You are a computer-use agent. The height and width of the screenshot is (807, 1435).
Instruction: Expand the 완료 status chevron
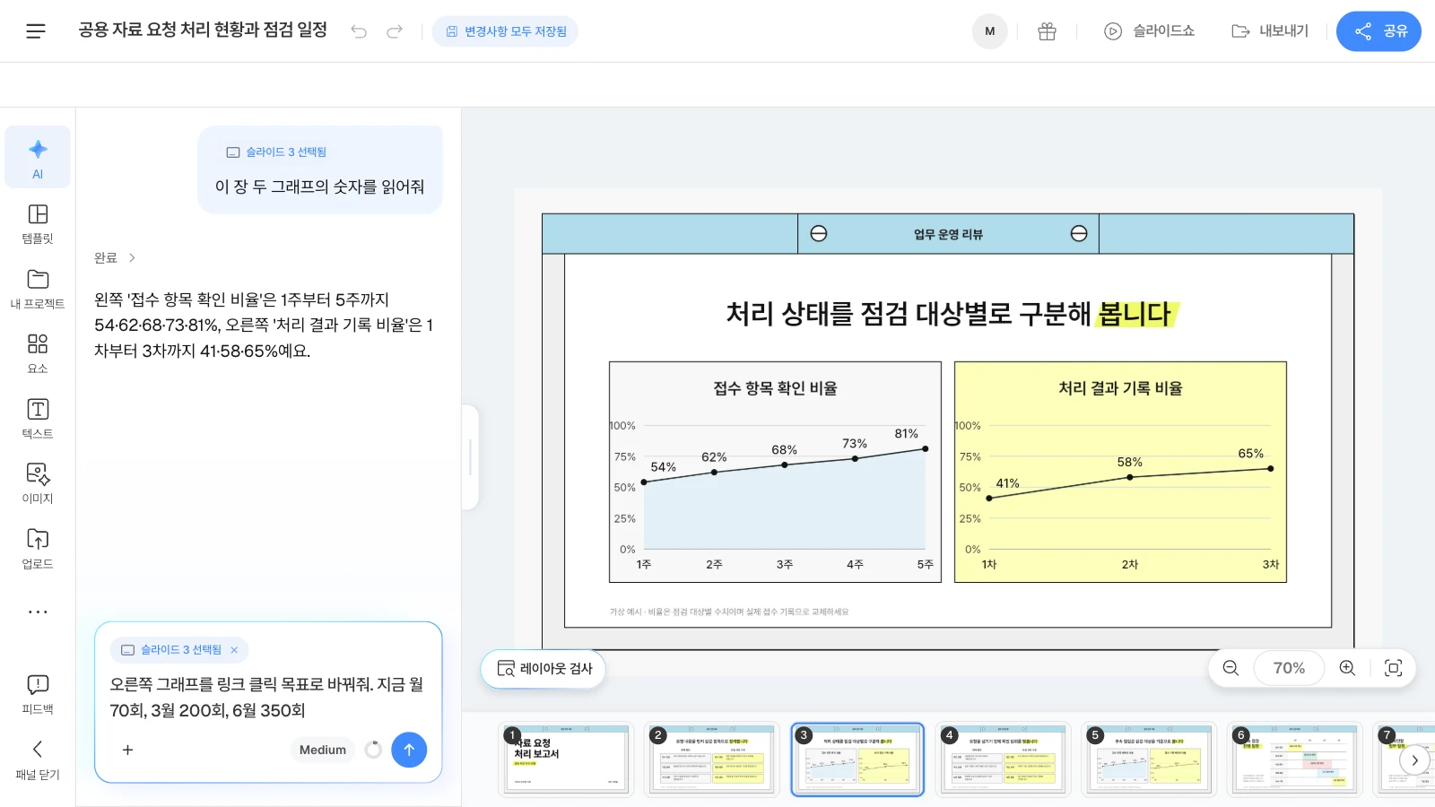(132, 257)
